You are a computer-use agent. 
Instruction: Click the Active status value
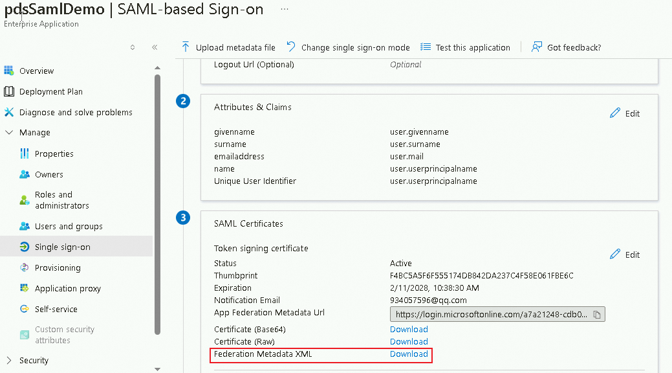click(x=401, y=263)
